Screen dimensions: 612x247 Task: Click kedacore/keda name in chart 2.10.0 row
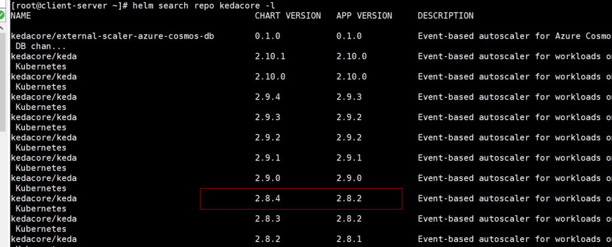(43, 77)
